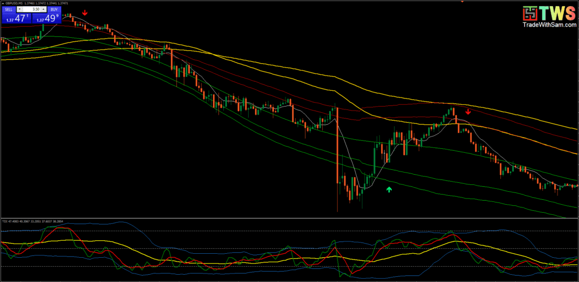This screenshot has height=282, width=579.
Task: Click the SELL button in trading panel
Action: click(x=9, y=10)
